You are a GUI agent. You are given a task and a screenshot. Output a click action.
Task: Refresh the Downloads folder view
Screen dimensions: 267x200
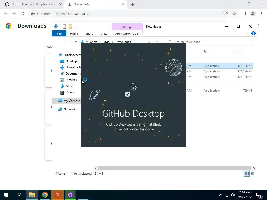pyautogui.click(x=157, y=42)
